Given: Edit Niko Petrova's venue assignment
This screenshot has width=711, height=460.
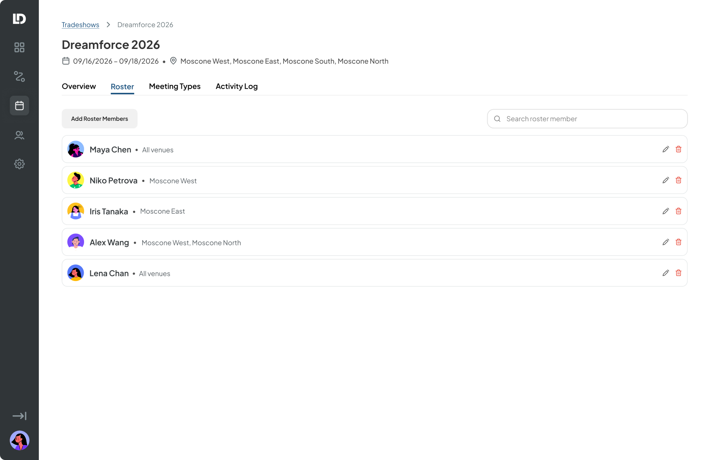Looking at the screenshot, I should point(666,180).
